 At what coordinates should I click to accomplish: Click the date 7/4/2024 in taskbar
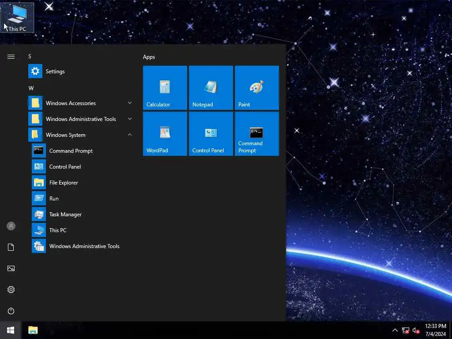coord(435,334)
